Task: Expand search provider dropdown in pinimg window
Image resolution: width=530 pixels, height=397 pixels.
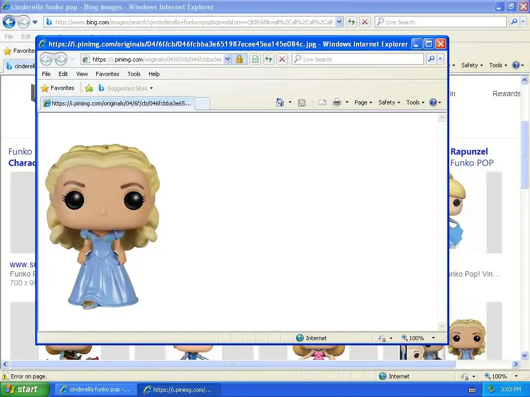Action: point(440,59)
